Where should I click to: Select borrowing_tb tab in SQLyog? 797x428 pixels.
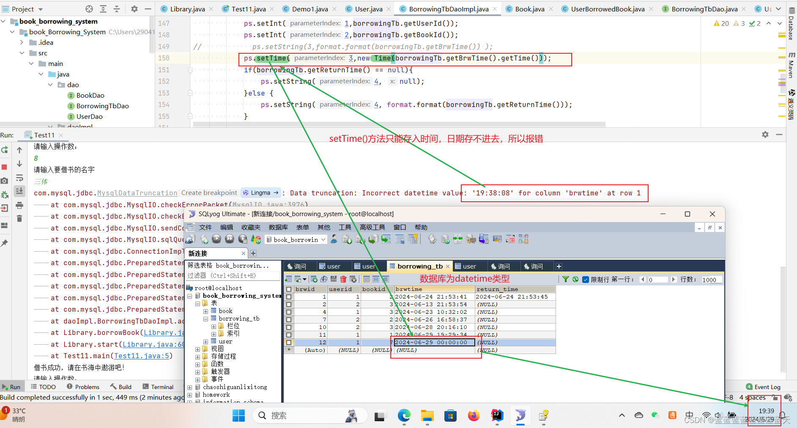coord(420,266)
